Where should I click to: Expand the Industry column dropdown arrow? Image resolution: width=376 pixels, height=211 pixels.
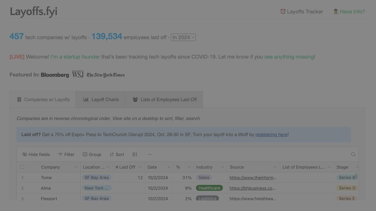[x=222, y=167]
